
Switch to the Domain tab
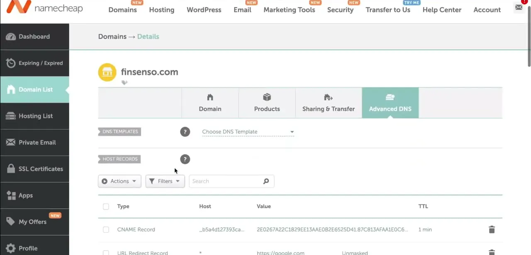pos(210,103)
